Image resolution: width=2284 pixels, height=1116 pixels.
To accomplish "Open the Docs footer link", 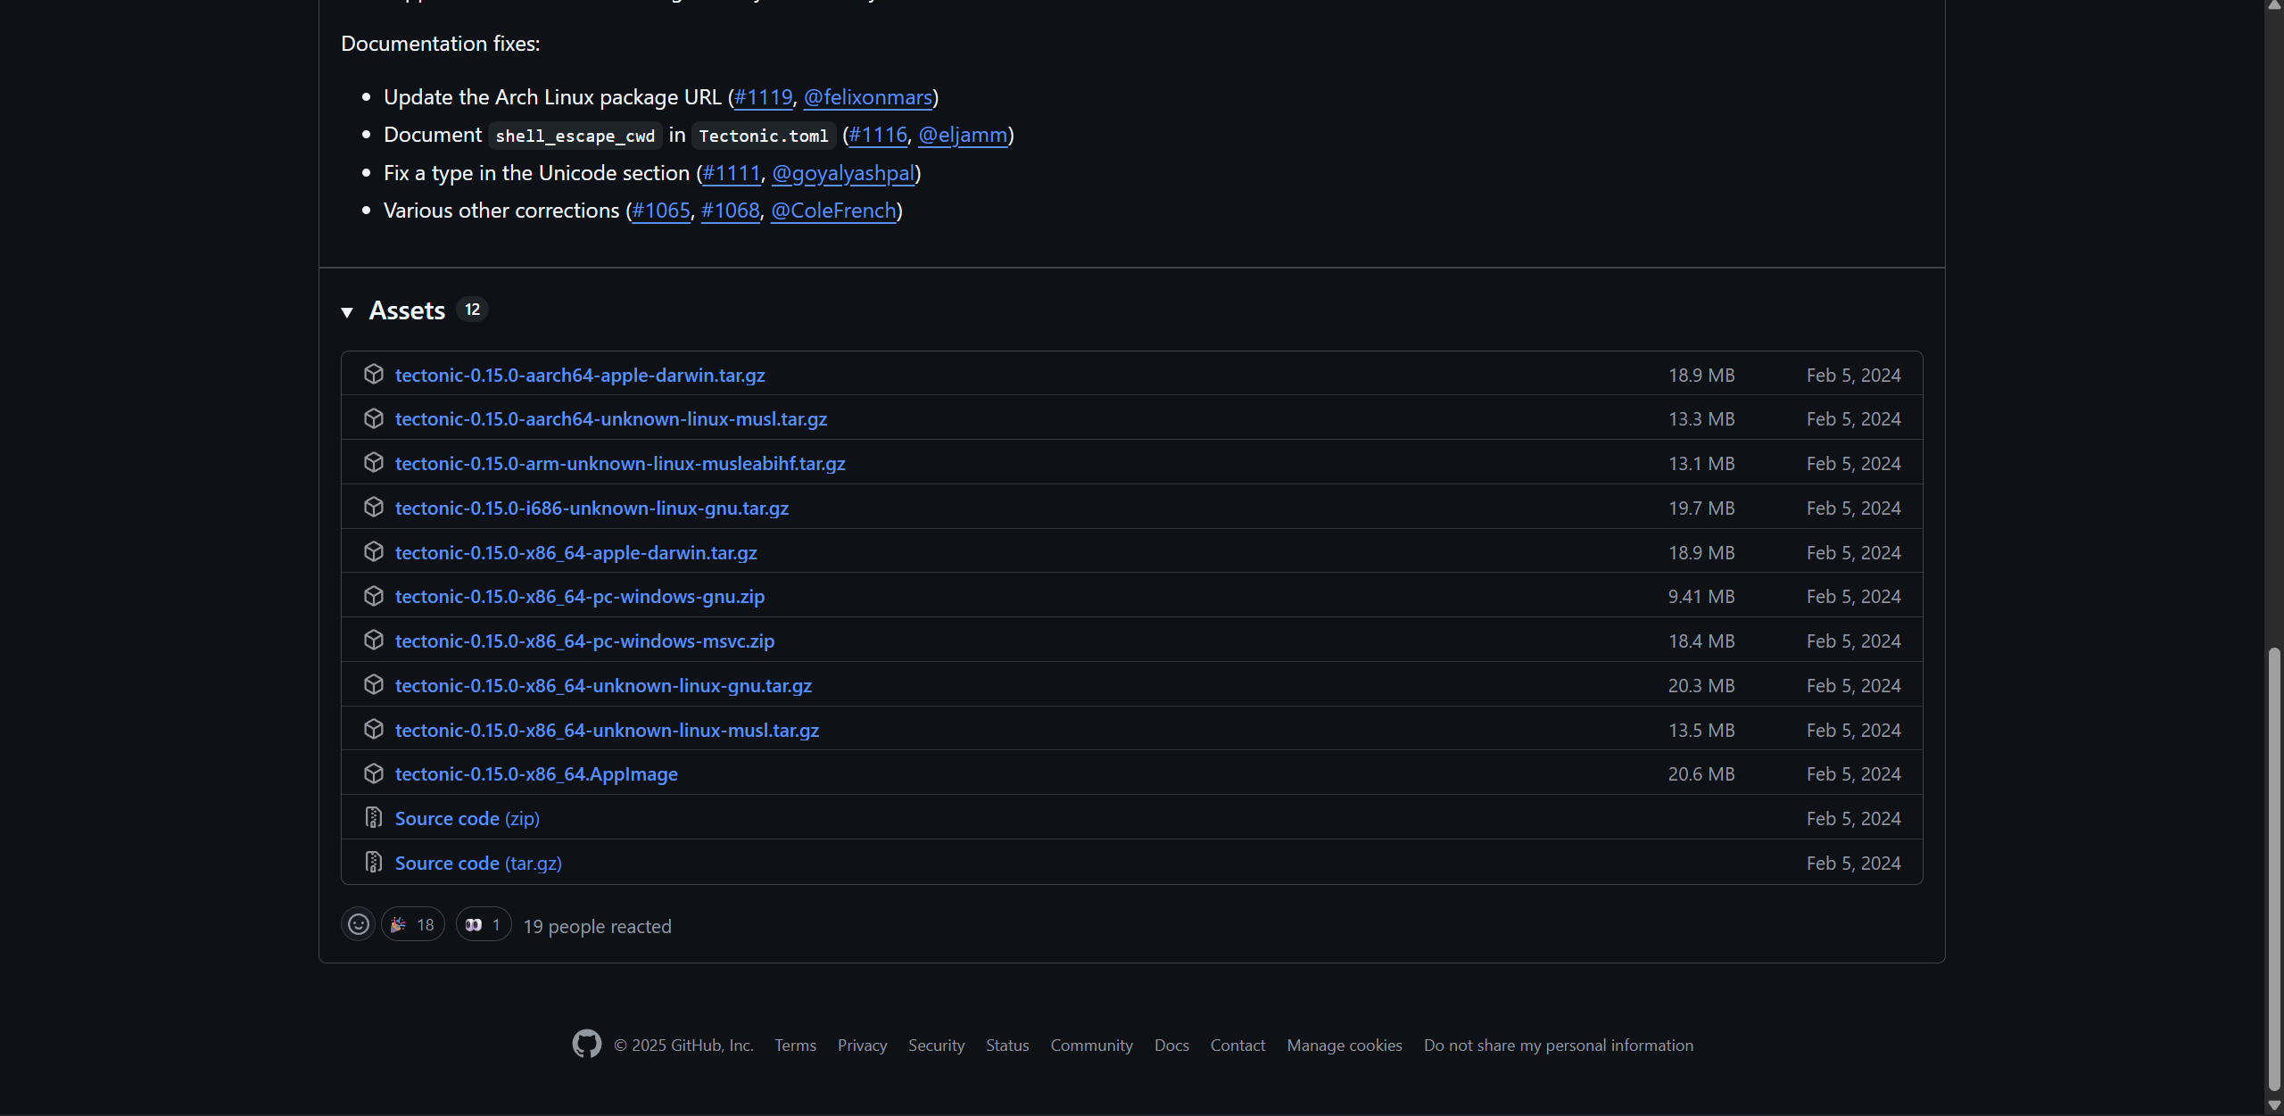I will tap(1171, 1045).
